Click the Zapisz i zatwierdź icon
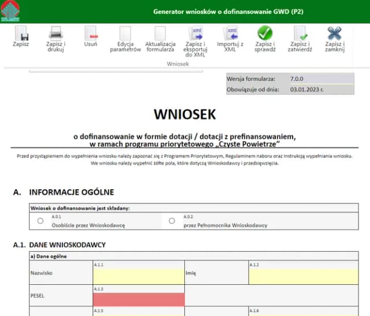370x316 pixels. pyautogui.click(x=299, y=34)
